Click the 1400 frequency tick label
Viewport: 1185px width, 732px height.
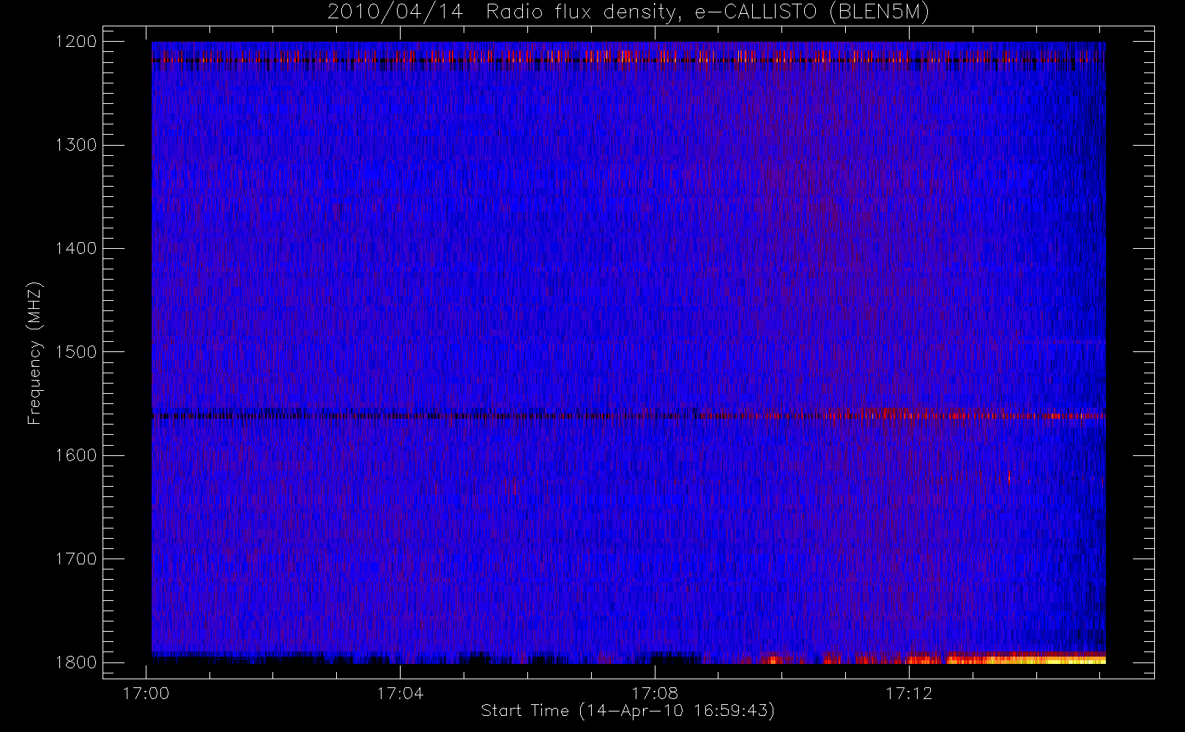(76, 249)
